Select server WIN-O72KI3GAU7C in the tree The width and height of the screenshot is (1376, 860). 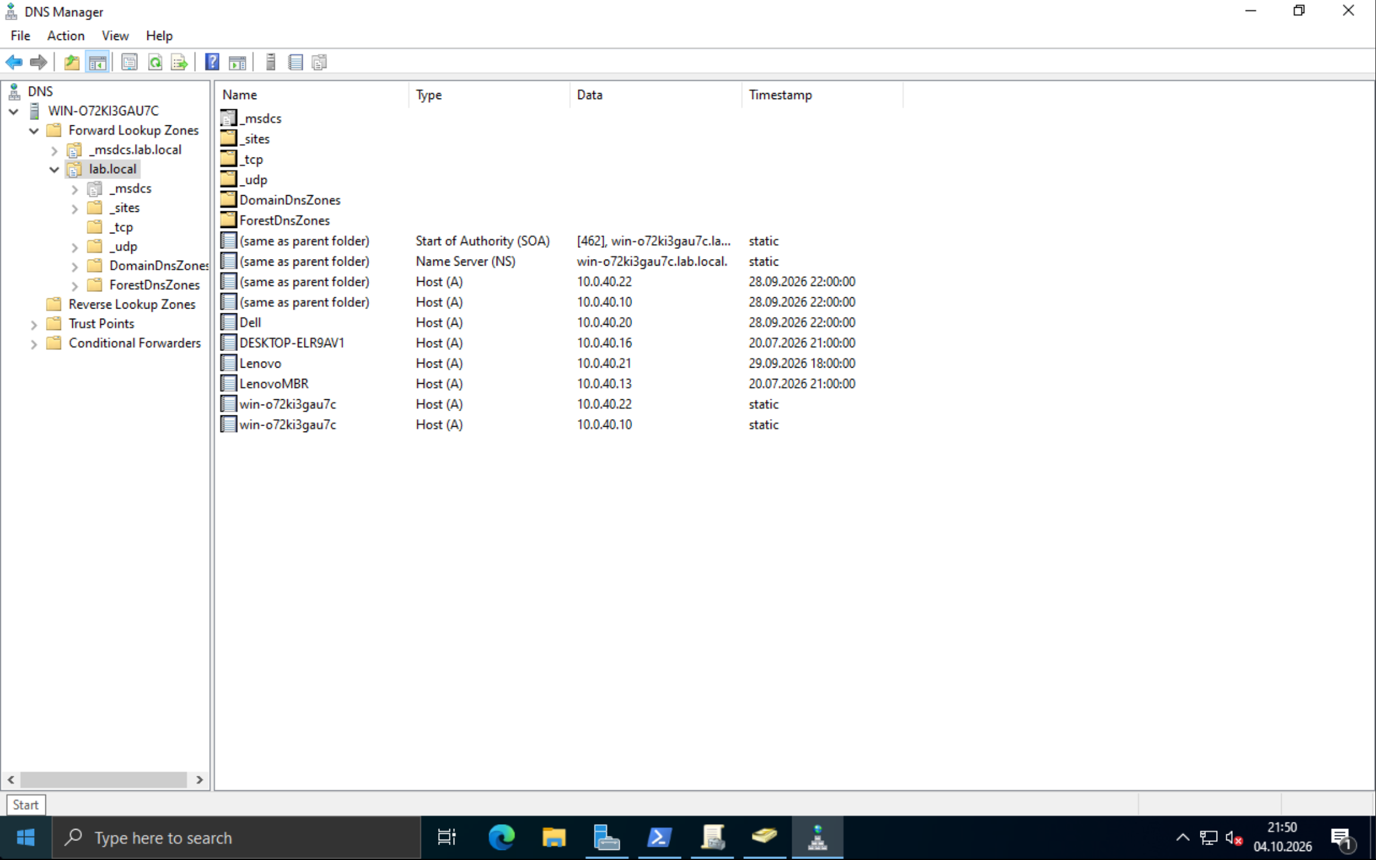pos(103,110)
